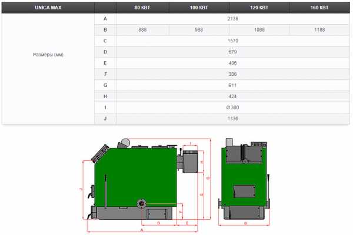Click row label D in table

tap(105, 52)
